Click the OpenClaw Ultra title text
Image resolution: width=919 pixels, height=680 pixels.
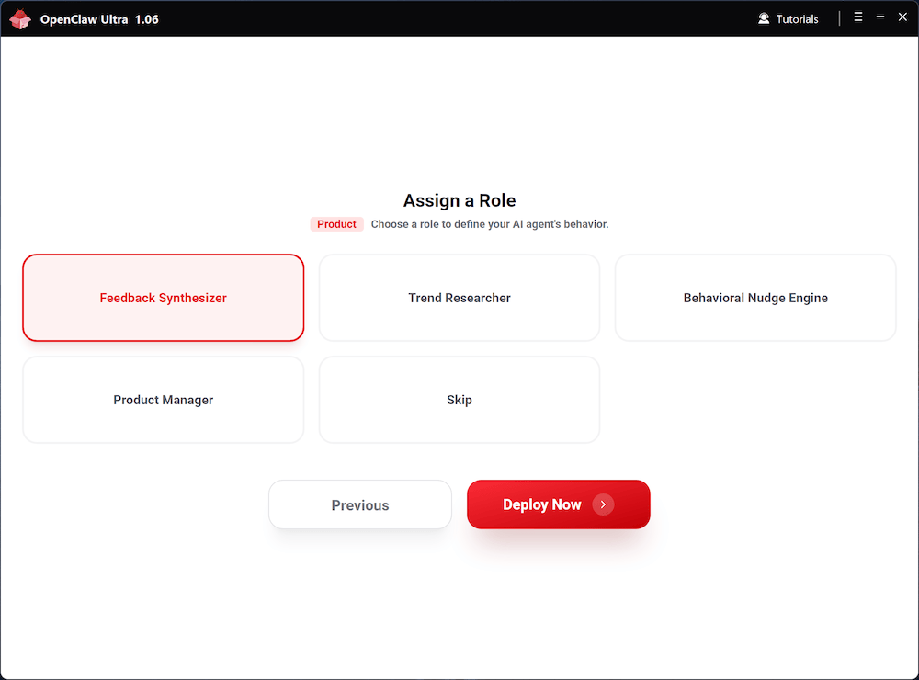pyautogui.click(x=84, y=19)
